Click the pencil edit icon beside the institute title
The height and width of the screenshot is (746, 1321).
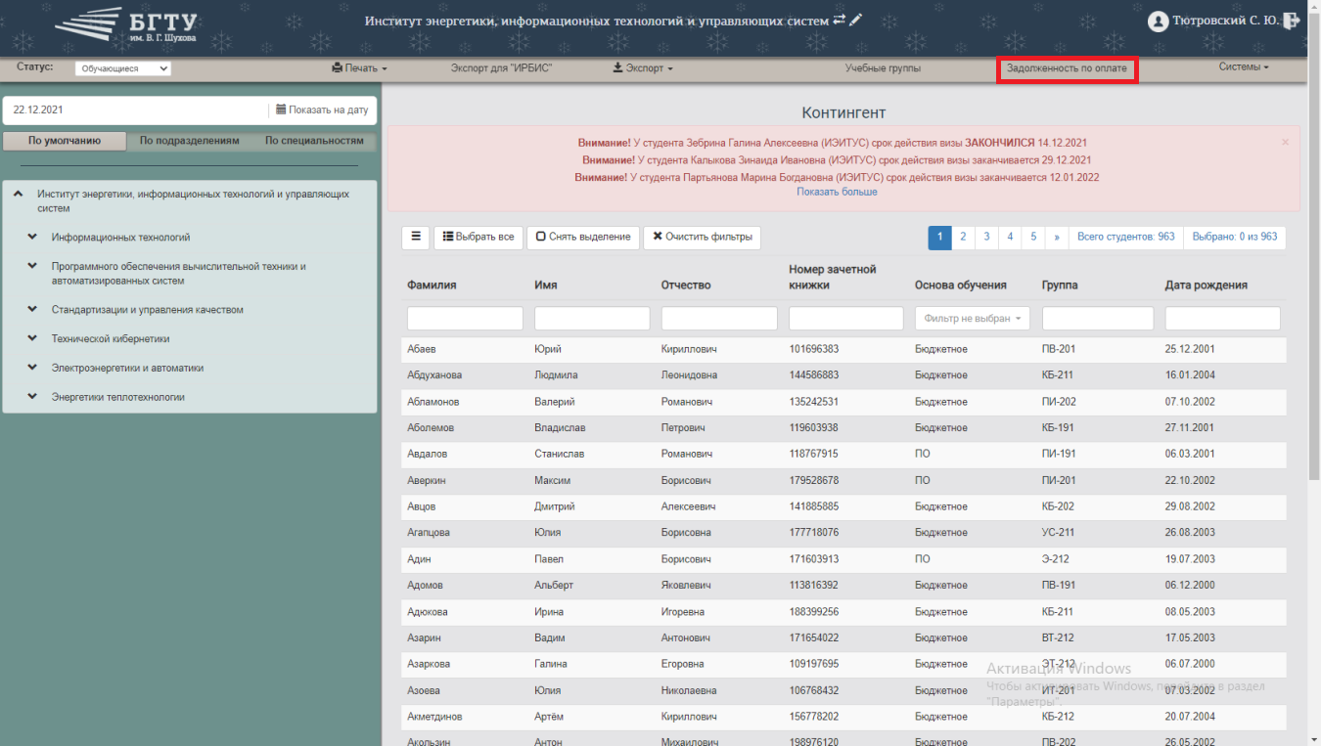856,20
